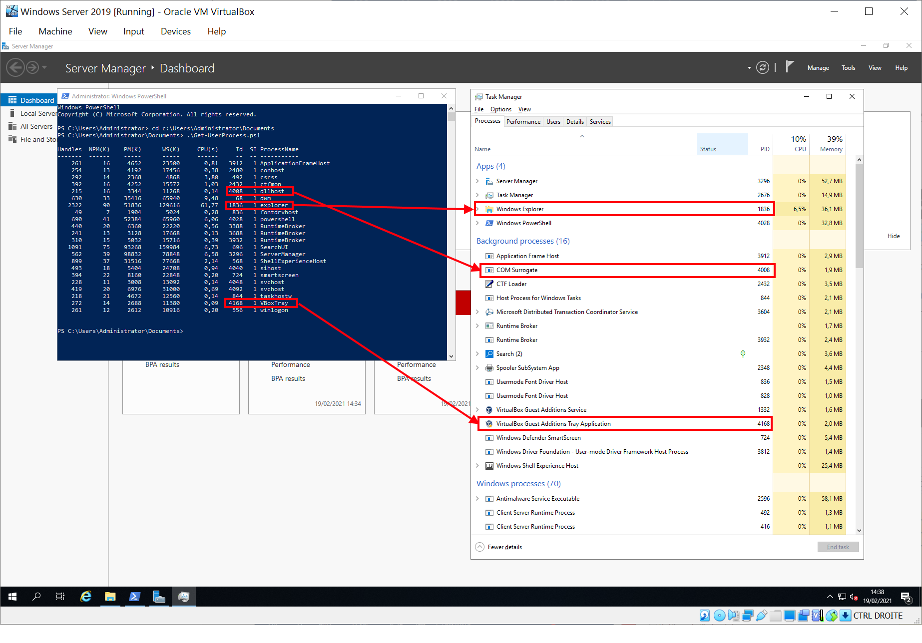Click the PowerShell taskbar icon
The image size is (922, 643).
pyautogui.click(x=134, y=597)
